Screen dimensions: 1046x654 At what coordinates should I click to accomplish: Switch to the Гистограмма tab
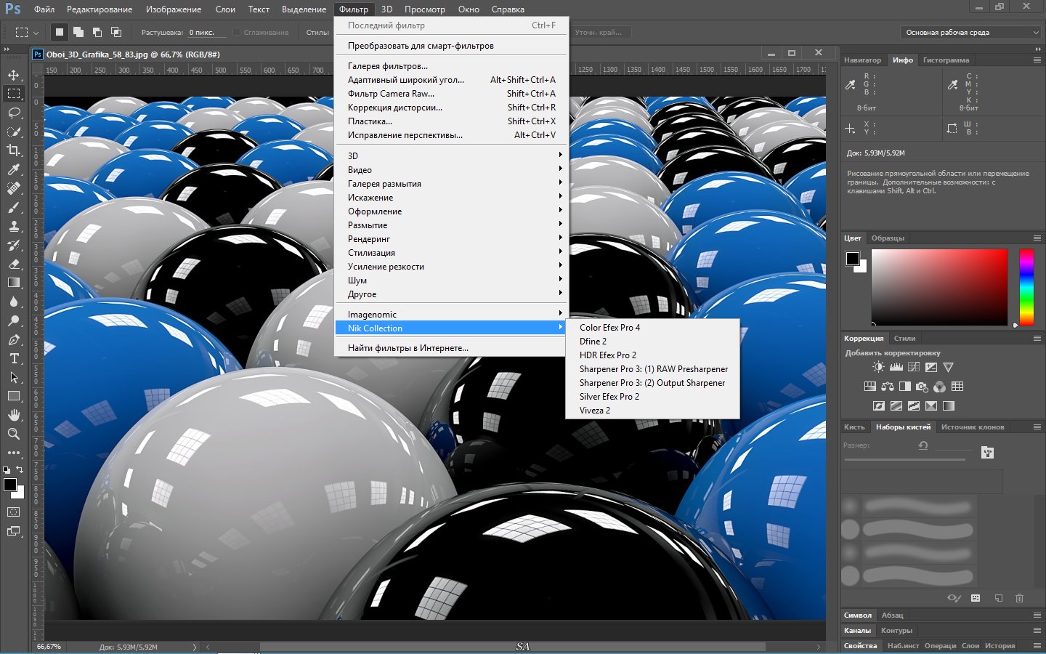tap(946, 60)
